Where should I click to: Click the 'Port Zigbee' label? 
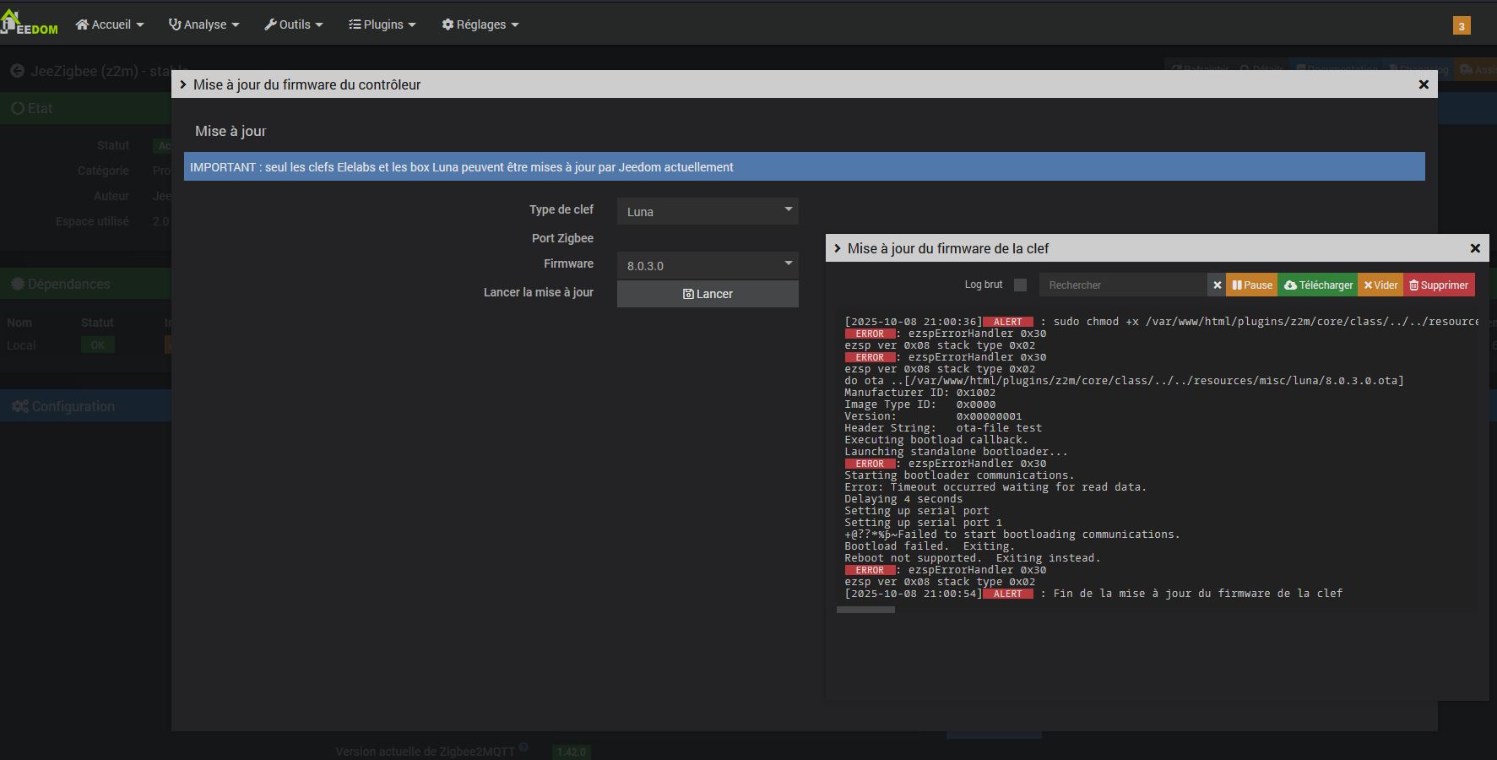pos(562,238)
